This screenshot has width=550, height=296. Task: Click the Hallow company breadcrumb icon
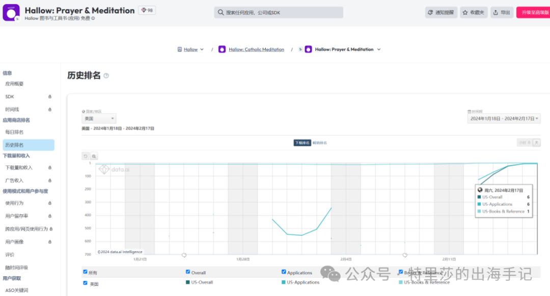pyautogui.click(x=180, y=49)
